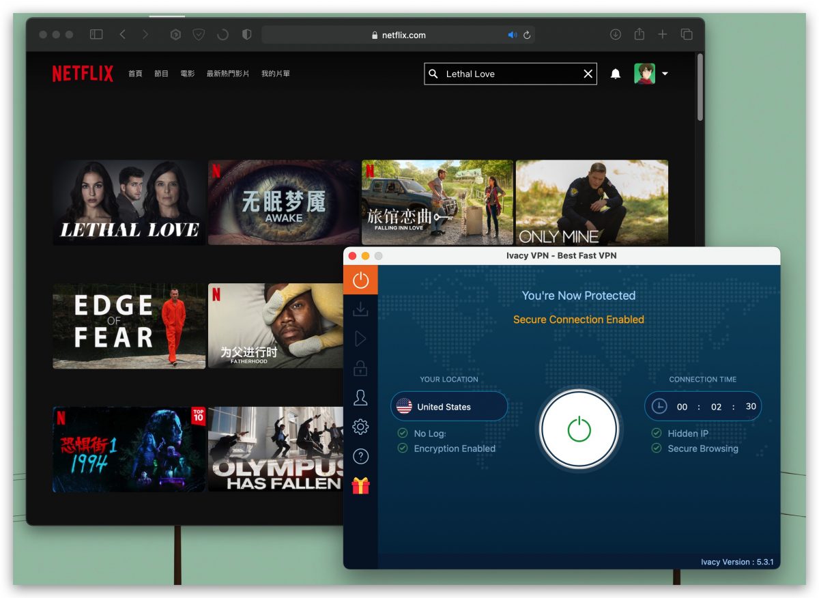
Task: Open the Edge of Fear thumbnail
Action: coord(129,326)
